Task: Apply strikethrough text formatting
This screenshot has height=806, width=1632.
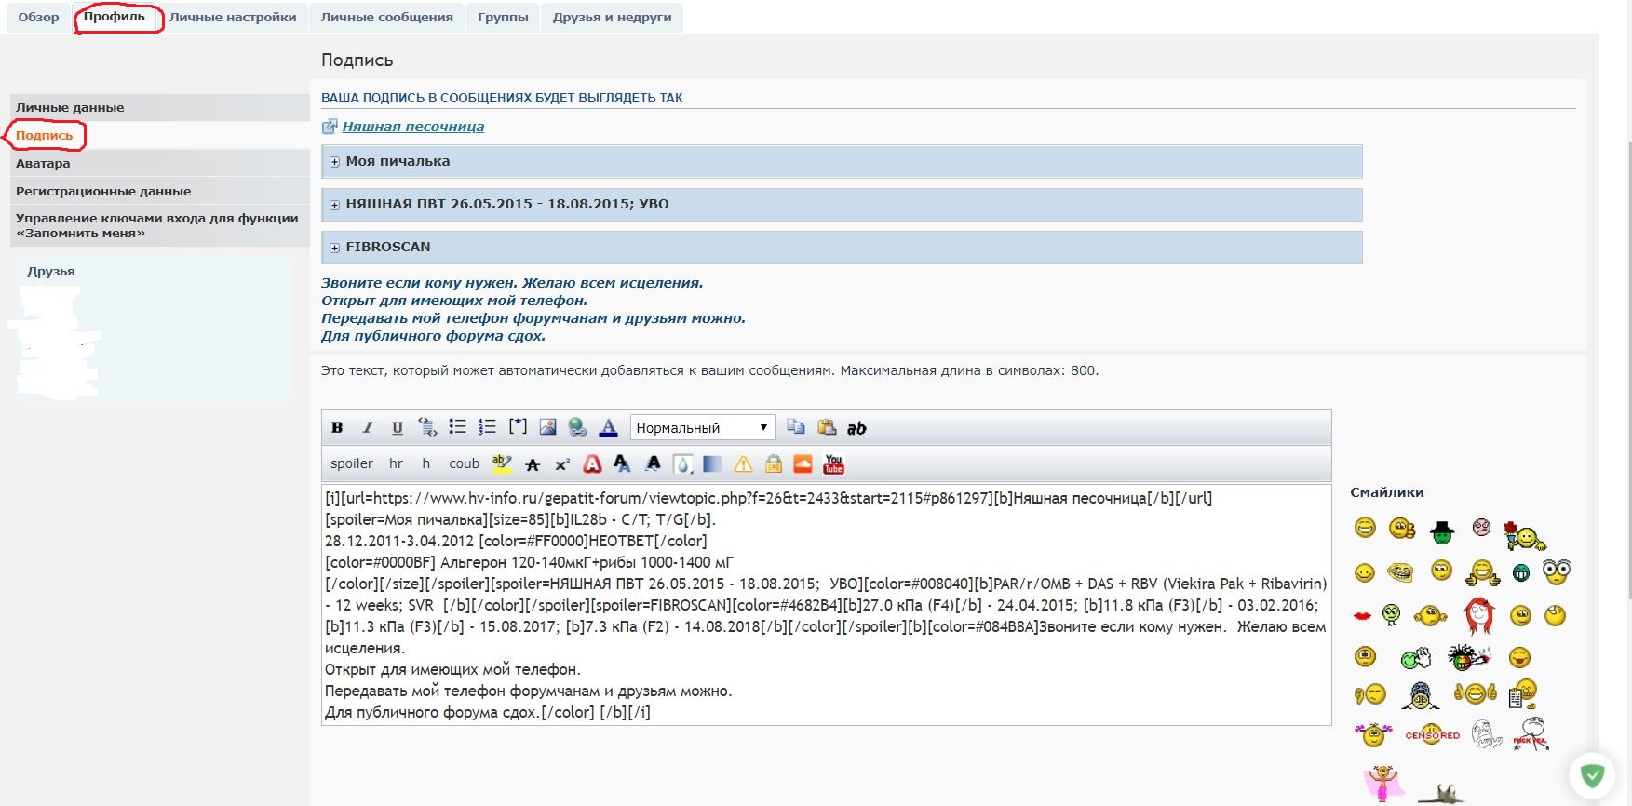Action: pos(533,464)
